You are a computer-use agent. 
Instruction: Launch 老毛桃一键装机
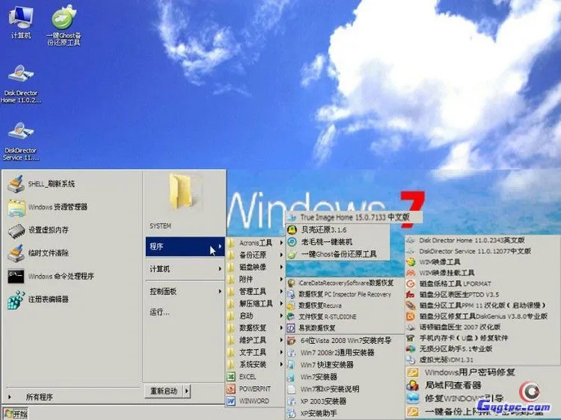click(338, 242)
